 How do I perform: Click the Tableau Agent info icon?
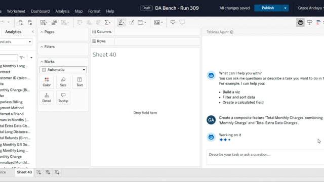[x=232, y=32]
